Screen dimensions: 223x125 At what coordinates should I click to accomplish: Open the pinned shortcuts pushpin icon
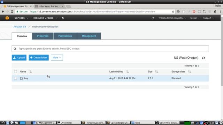click(x=63, y=18)
